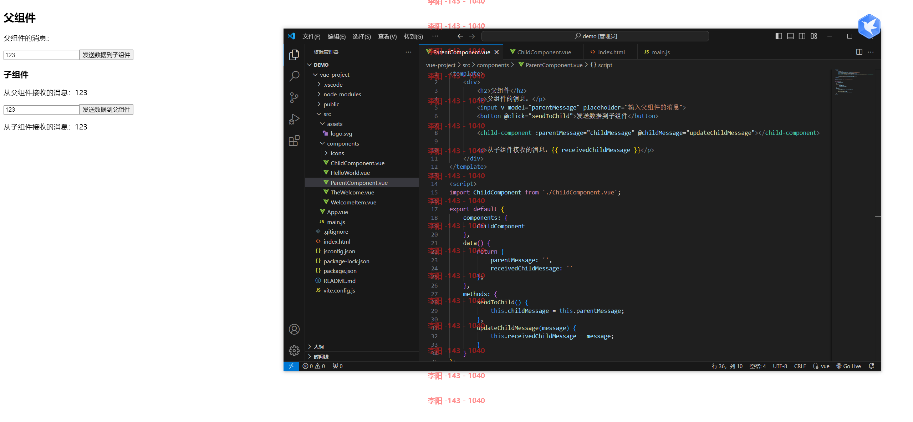The height and width of the screenshot is (422, 913).
Task: Click the VS Code logo icon
Action: tap(292, 36)
